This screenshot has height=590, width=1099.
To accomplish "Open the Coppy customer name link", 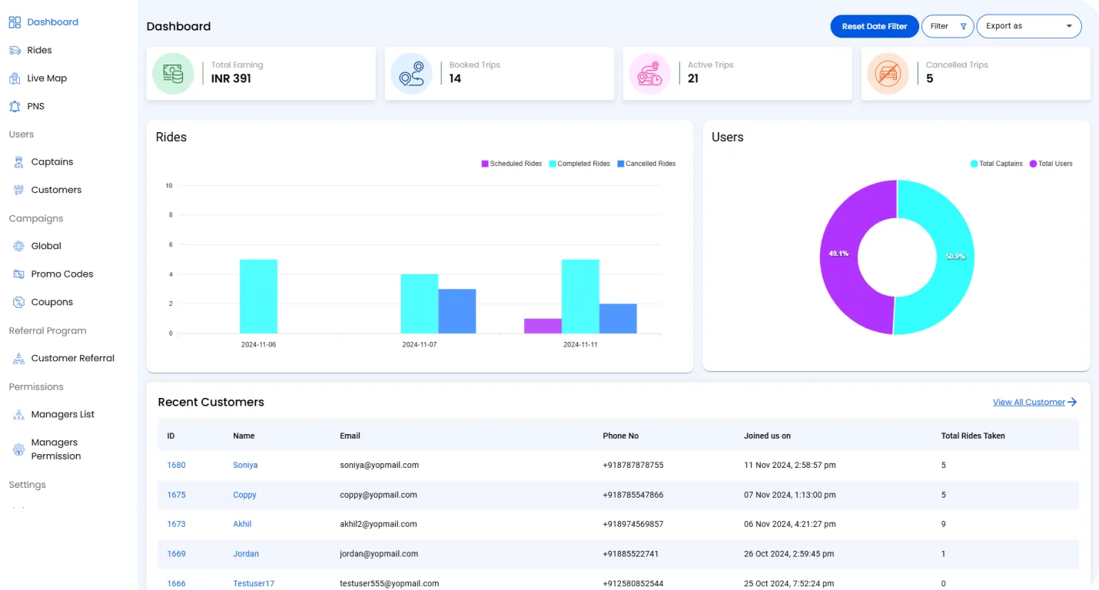I will click(244, 495).
